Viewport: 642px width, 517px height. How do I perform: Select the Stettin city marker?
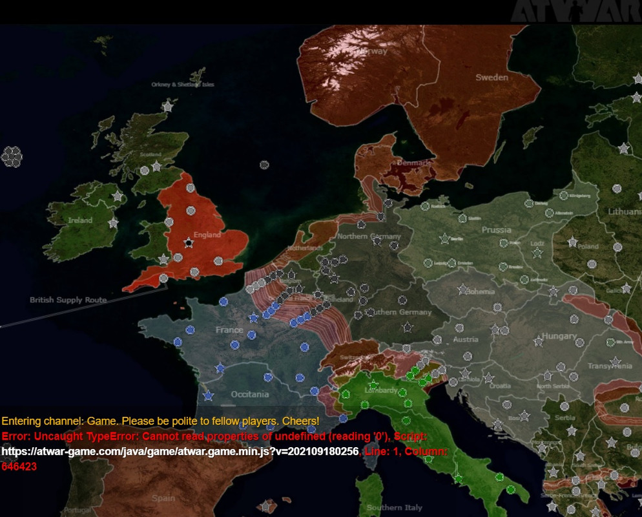[462, 218]
